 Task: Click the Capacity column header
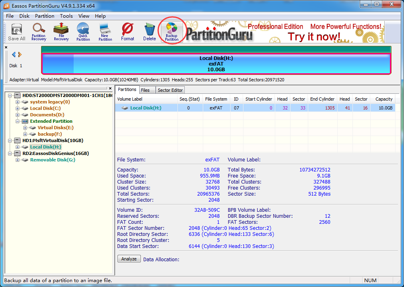coord(383,99)
